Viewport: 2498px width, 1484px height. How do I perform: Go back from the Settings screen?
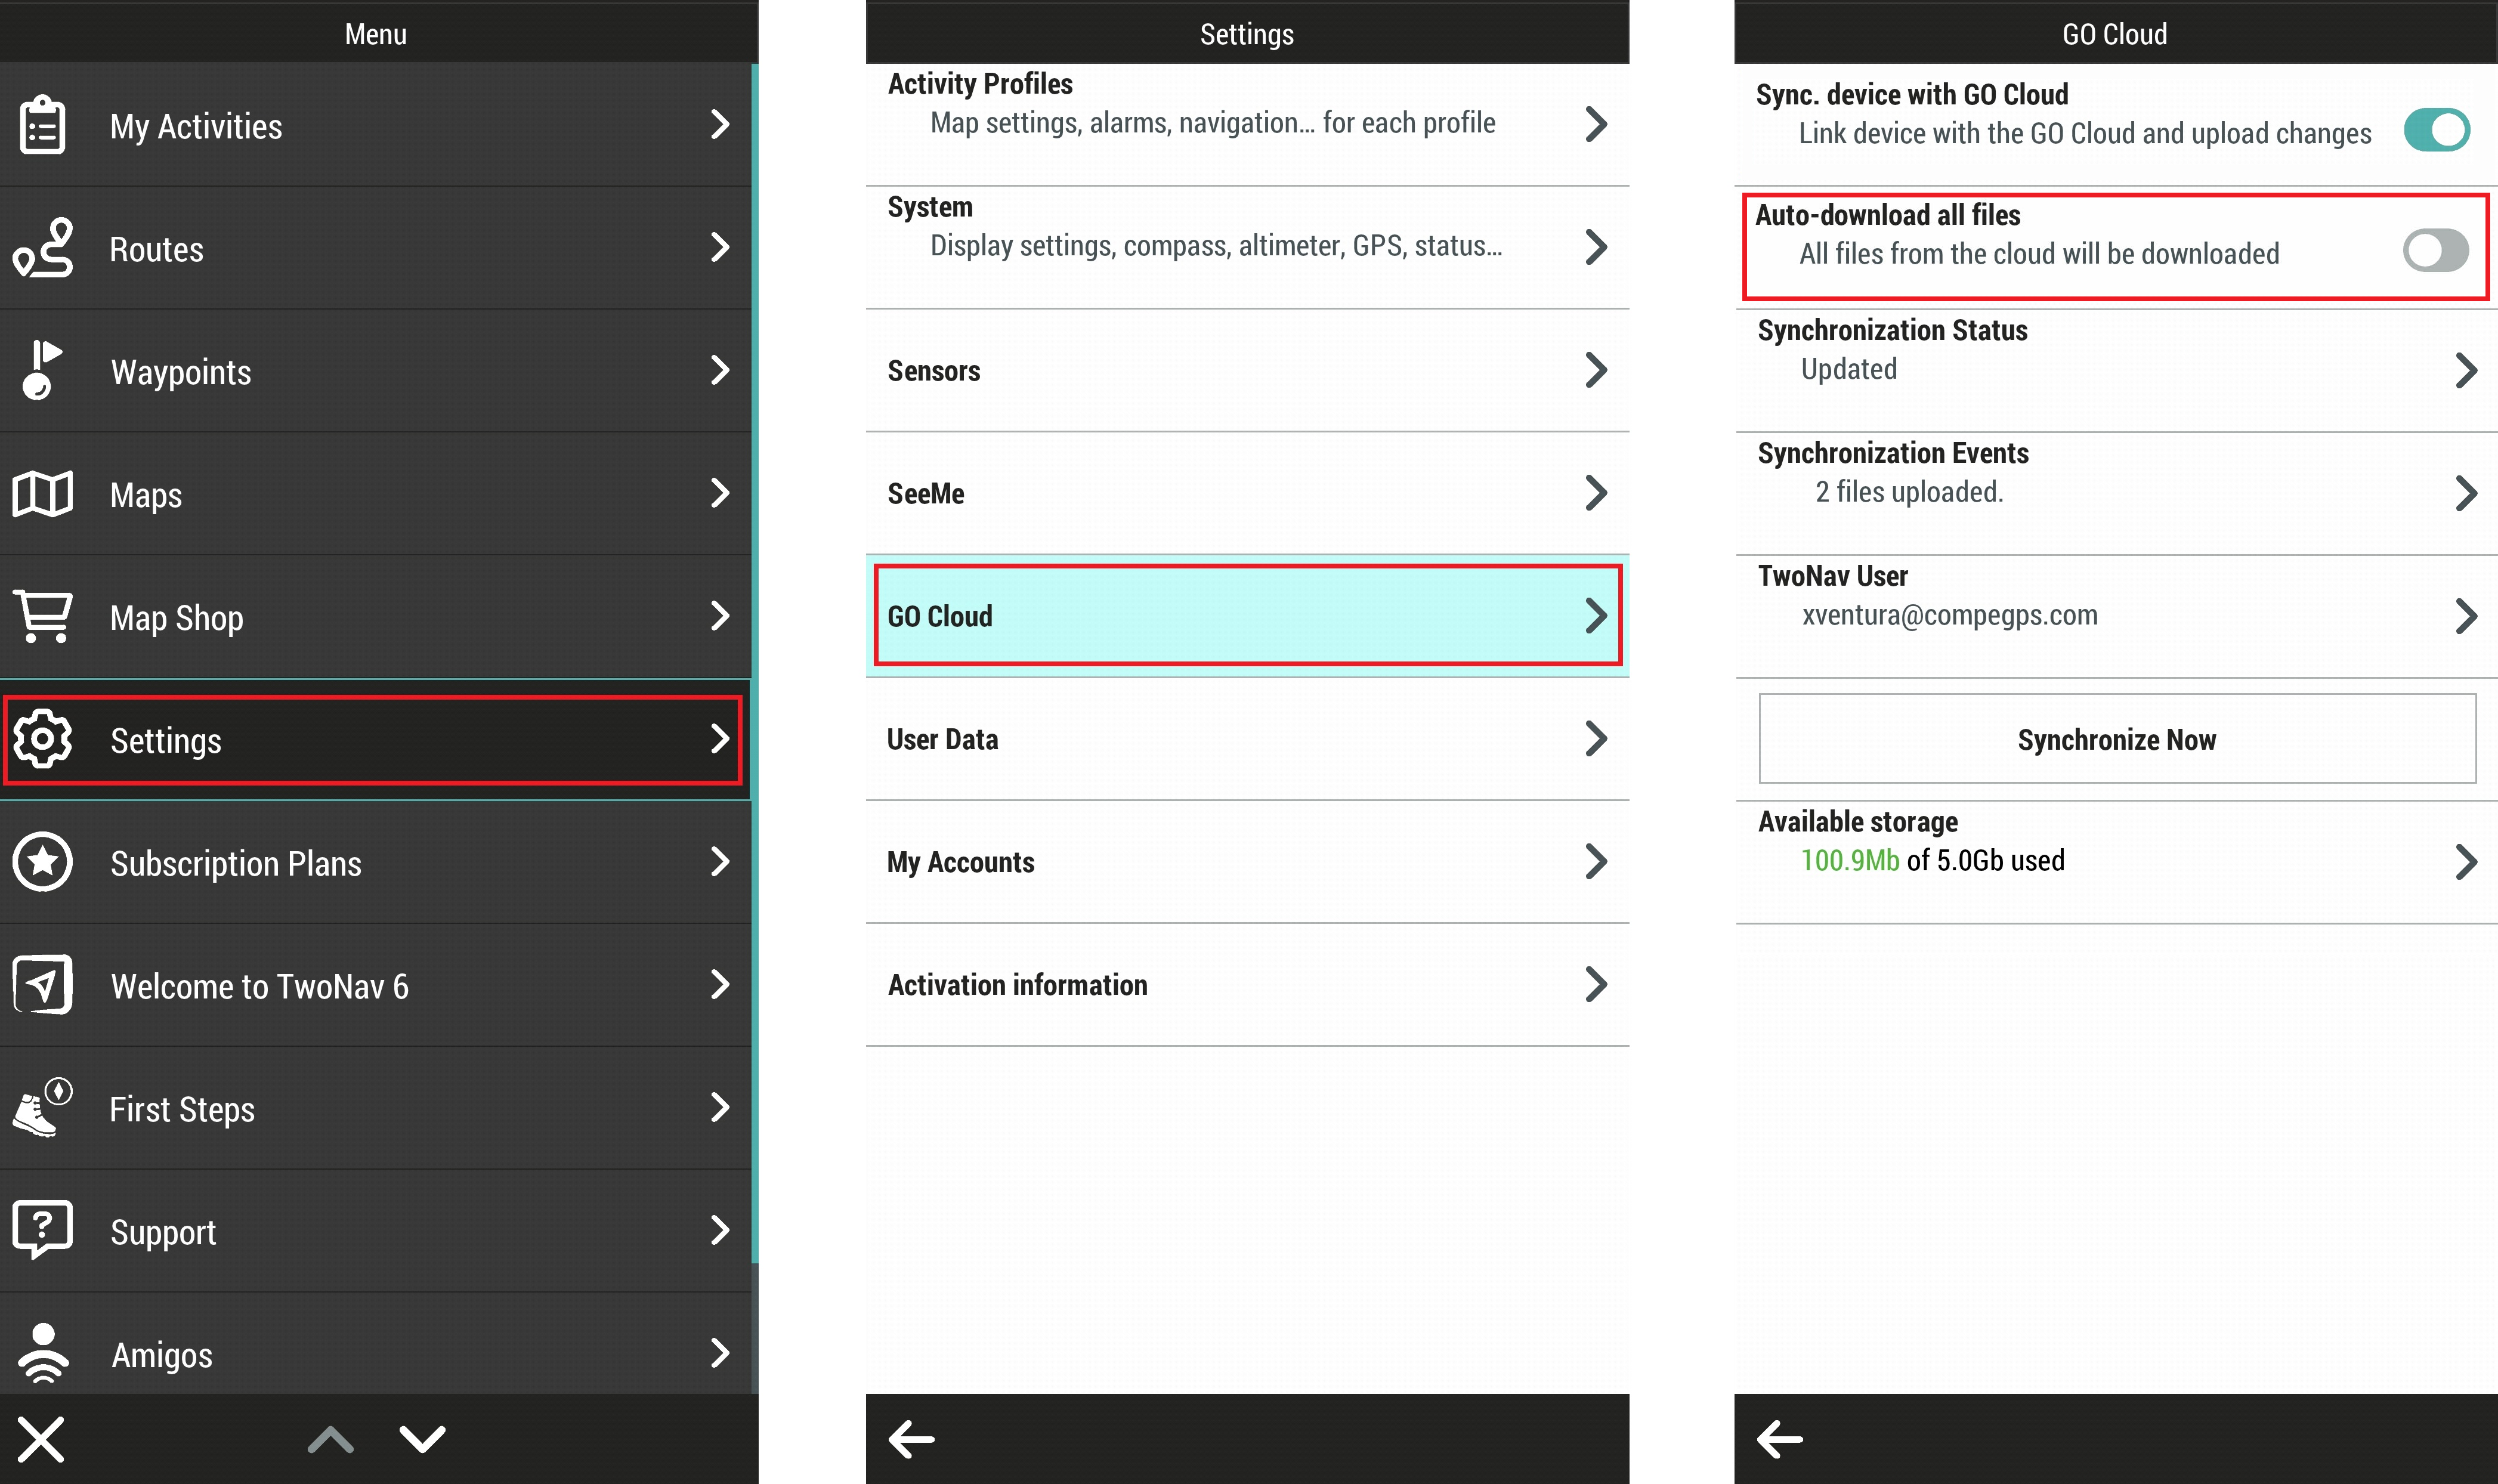[x=911, y=1439]
